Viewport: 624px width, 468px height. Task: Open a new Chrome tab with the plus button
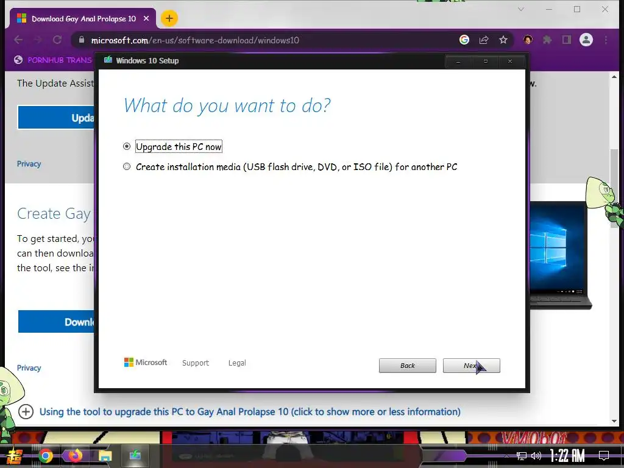pyautogui.click(x=169, y=18)
